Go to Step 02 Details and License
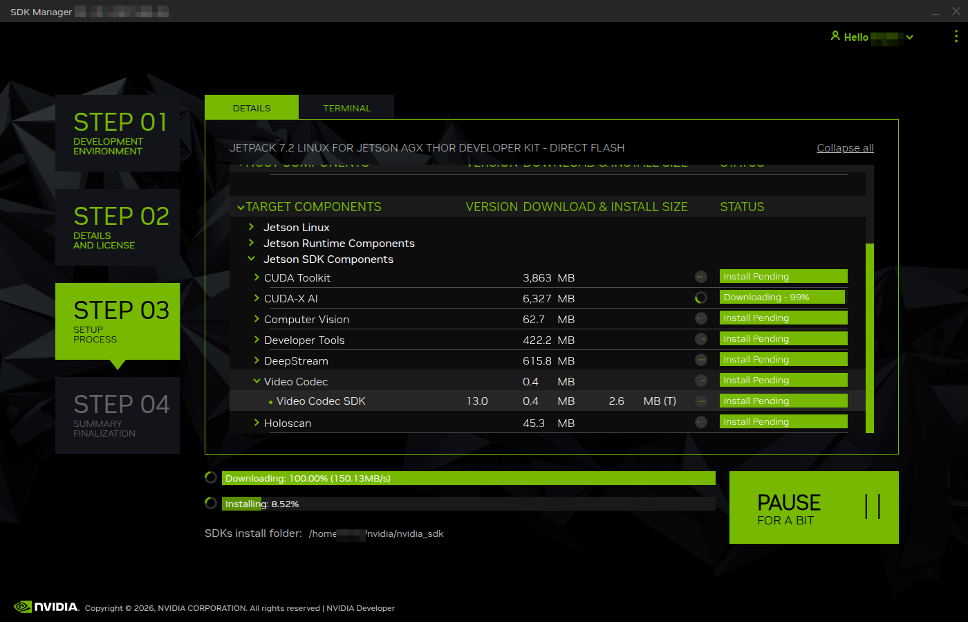This screenshot has height=622, width=968. [x=118, y=227]
